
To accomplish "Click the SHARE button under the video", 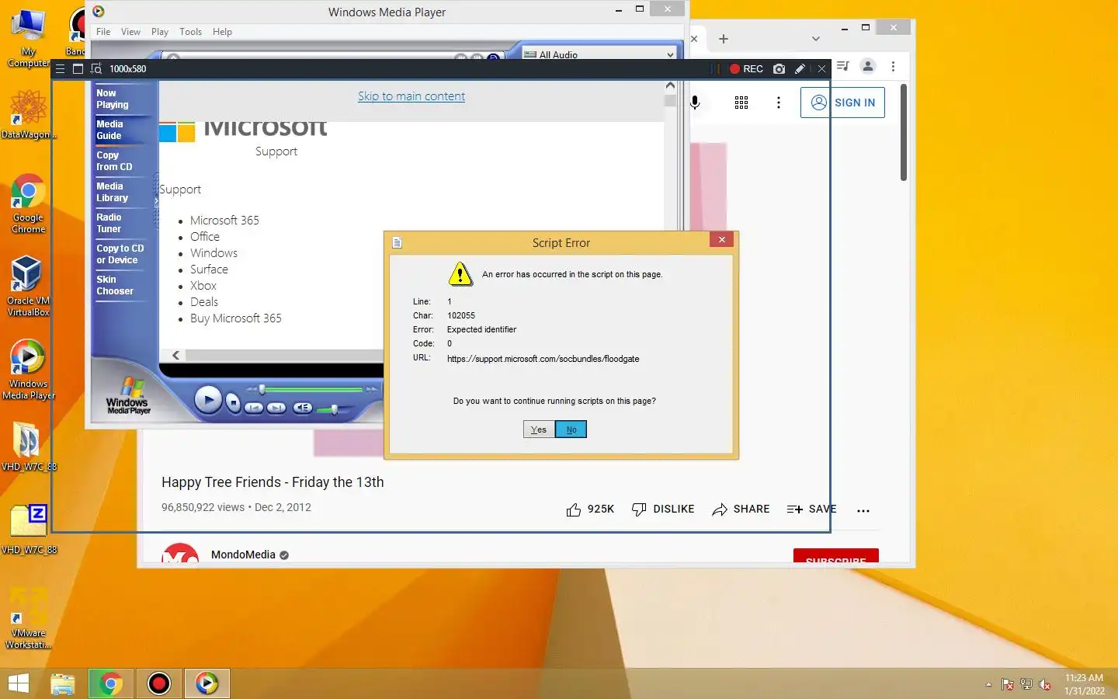I will [x=741, y=509].
